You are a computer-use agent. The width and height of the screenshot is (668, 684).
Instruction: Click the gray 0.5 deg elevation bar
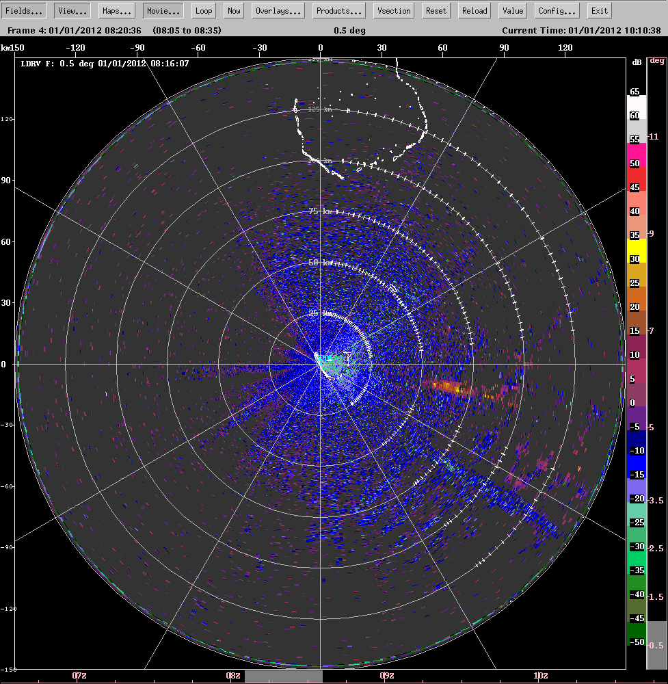point(656,645)
